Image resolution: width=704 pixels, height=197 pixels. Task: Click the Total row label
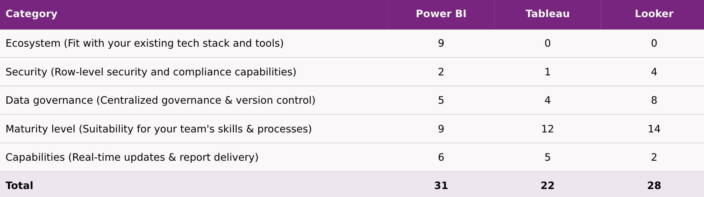point(20,186)
